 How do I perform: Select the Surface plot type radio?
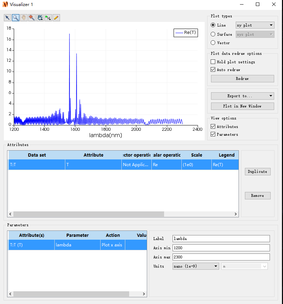click(x=213, y=34)
